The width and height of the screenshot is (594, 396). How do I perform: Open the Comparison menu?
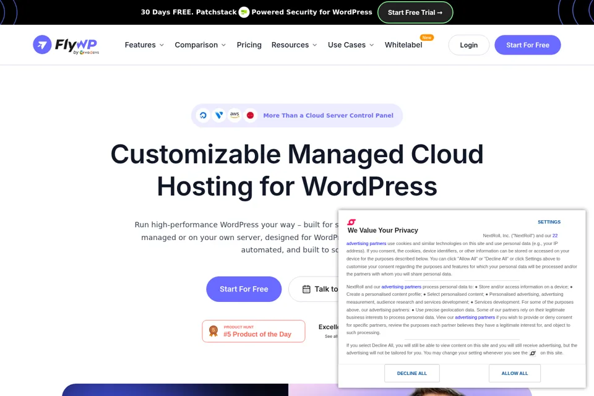tap(200, 45)
